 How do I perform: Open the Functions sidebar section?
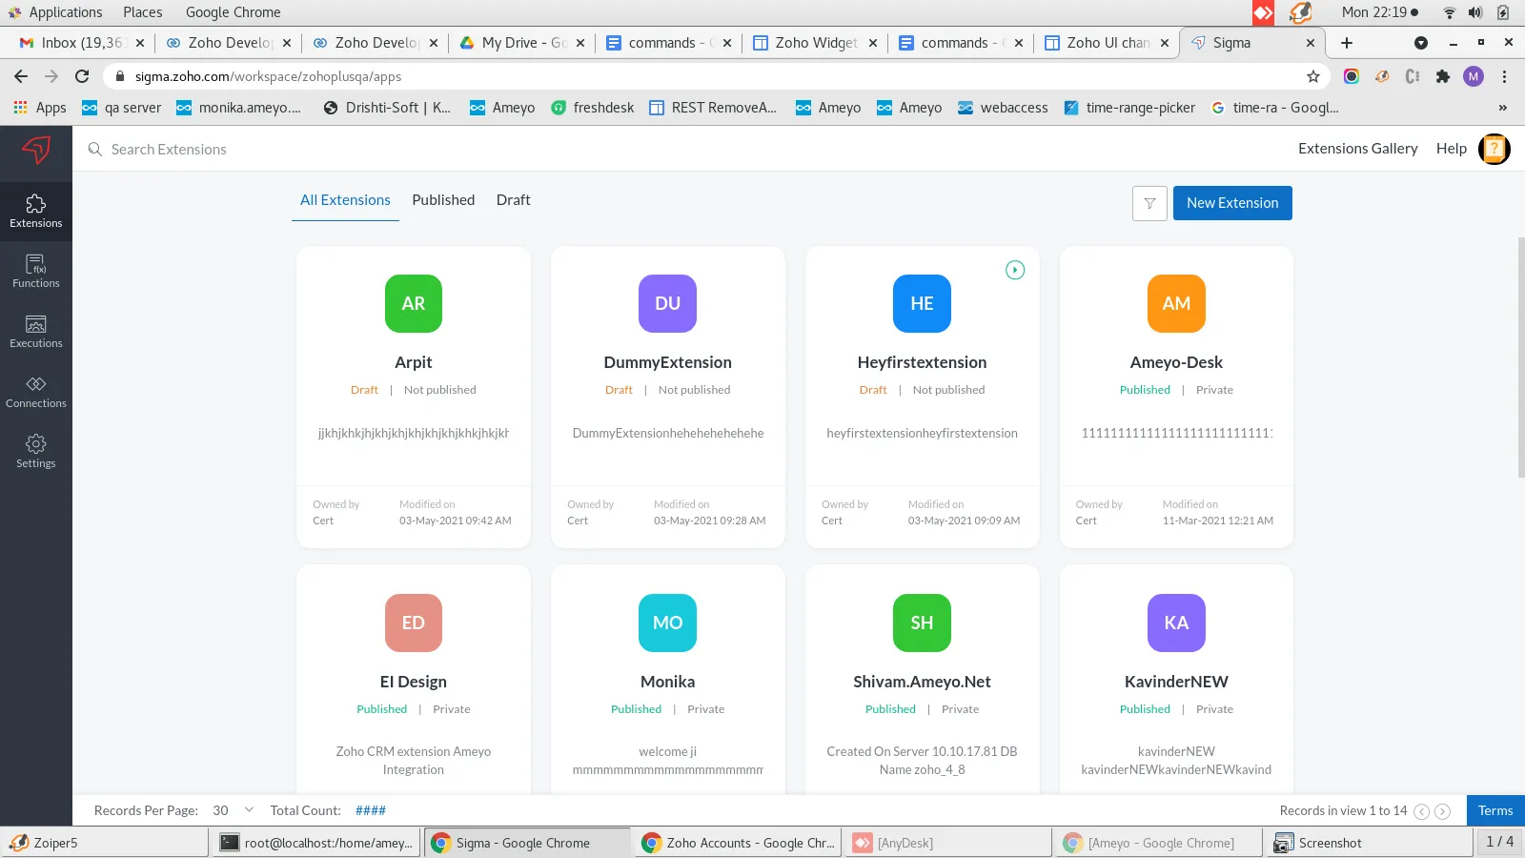[x=36, y=272]
